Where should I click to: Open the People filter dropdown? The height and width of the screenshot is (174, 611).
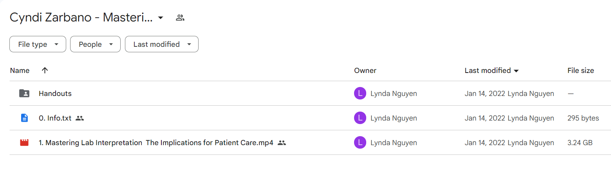(95, 44)
